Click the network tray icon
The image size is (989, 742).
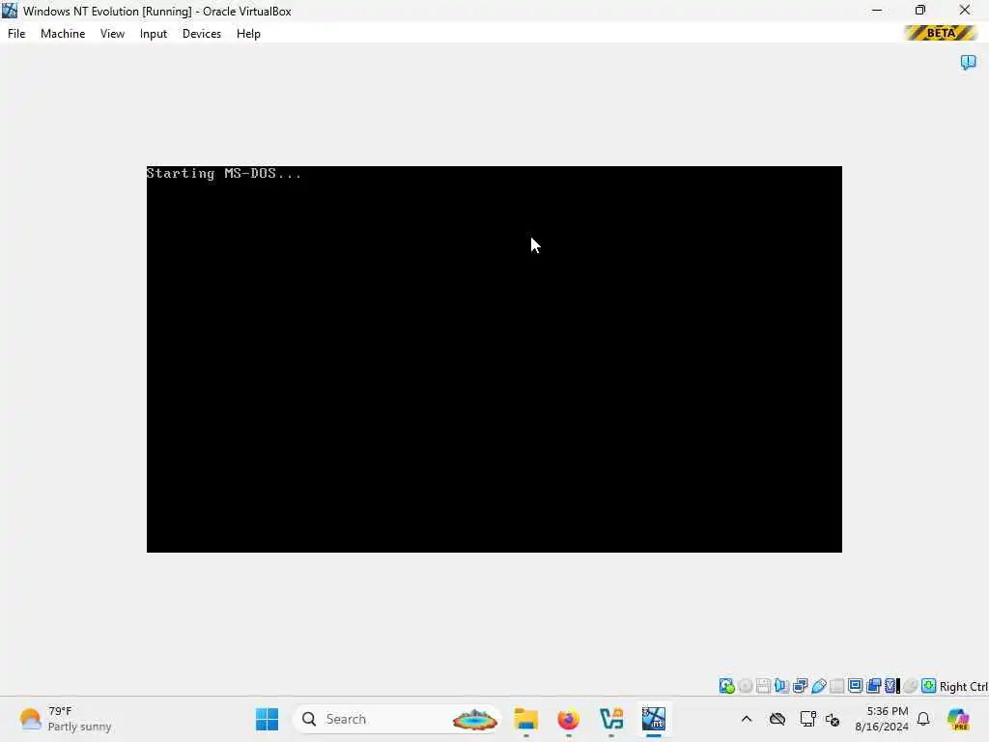pos(807,719)
